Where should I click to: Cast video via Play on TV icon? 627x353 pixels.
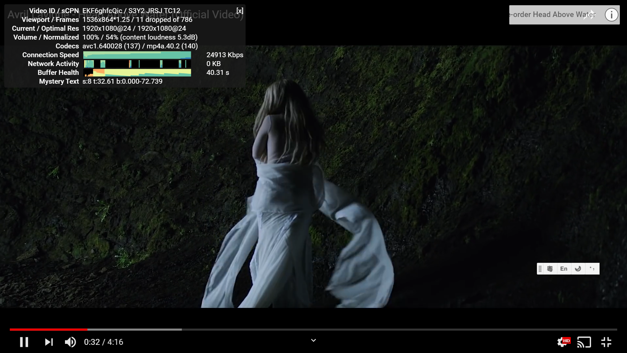point(584,342)
